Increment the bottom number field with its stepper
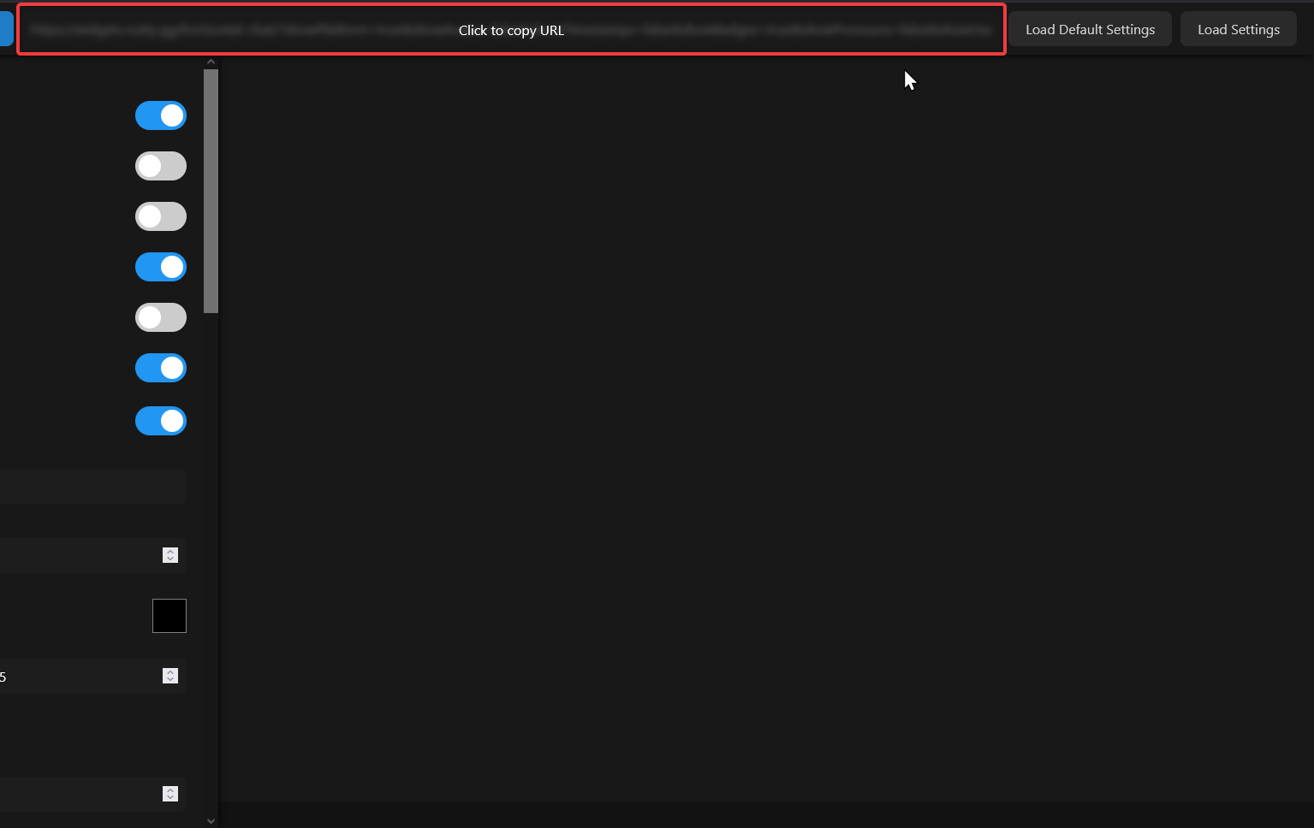Image resolution: width=1314 pixels, height=828 pixels. point(170,790)
